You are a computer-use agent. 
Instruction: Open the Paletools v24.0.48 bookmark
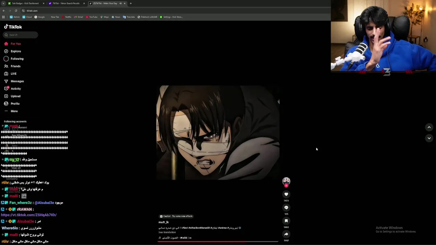coord(147,17)
